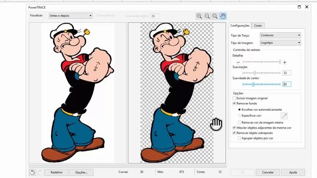This screenshot has height=178, width=317.
Task: Adjust the Suavização slider
Action: coord(262,73)
